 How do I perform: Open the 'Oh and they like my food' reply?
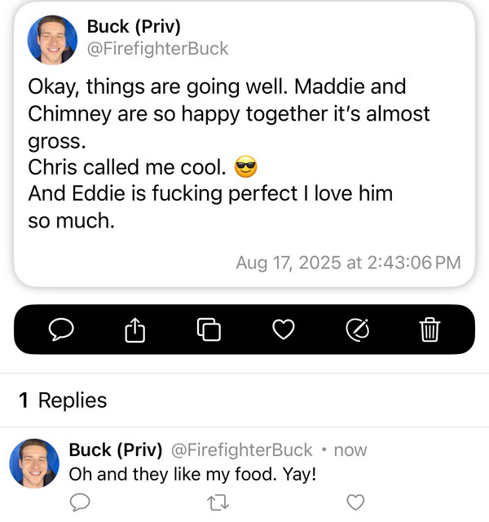[x=192, y=474]
